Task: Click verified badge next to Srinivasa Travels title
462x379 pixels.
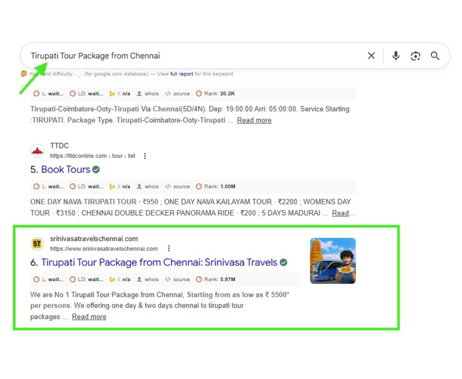Action: pos(284,262)
